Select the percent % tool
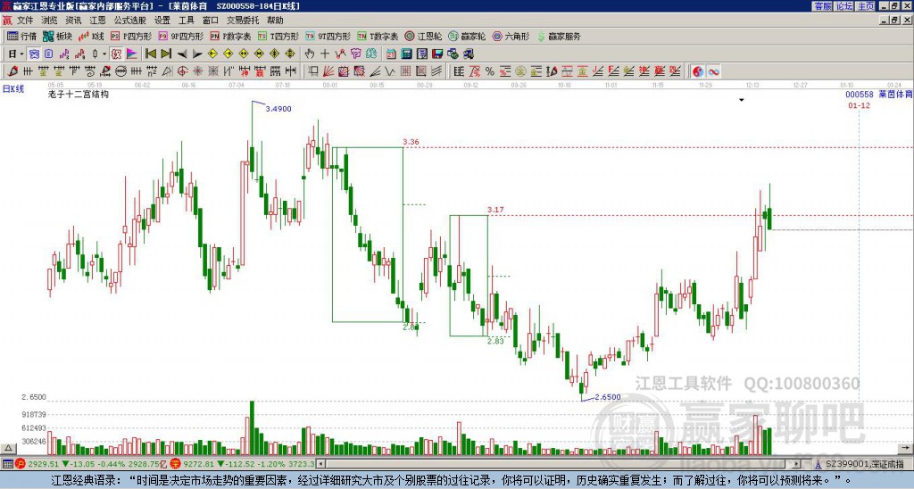The height and width of the screenshot is (489, 914). 490,71
